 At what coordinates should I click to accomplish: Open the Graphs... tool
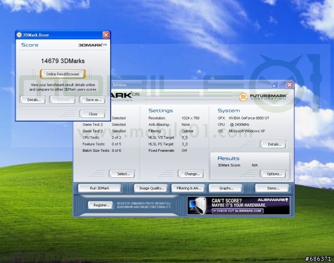226,188
